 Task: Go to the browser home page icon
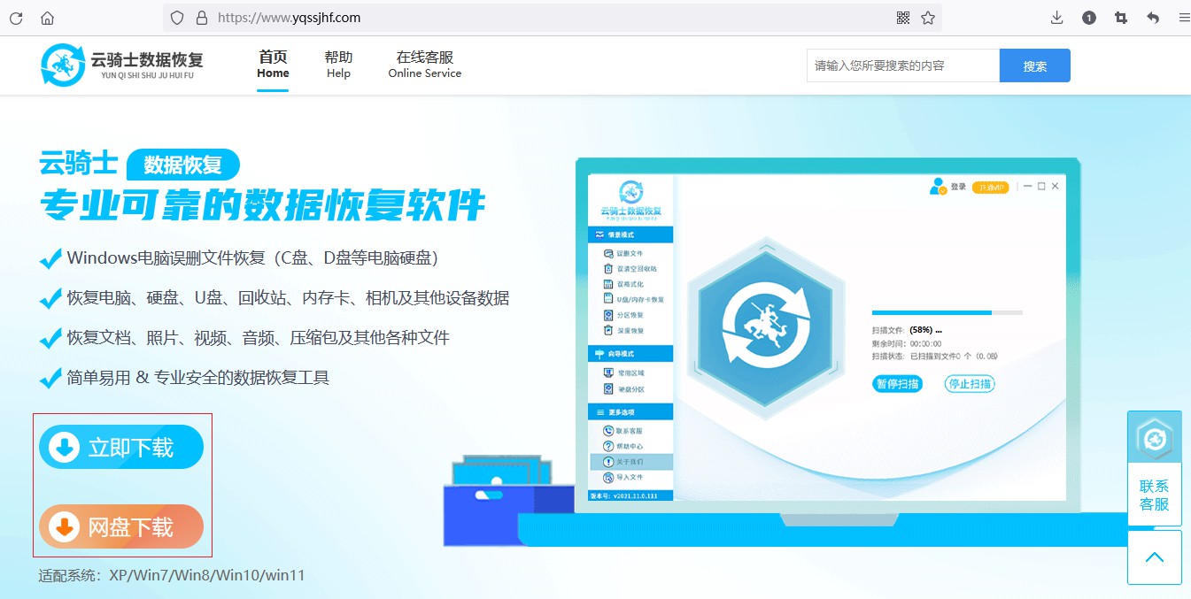48,18
